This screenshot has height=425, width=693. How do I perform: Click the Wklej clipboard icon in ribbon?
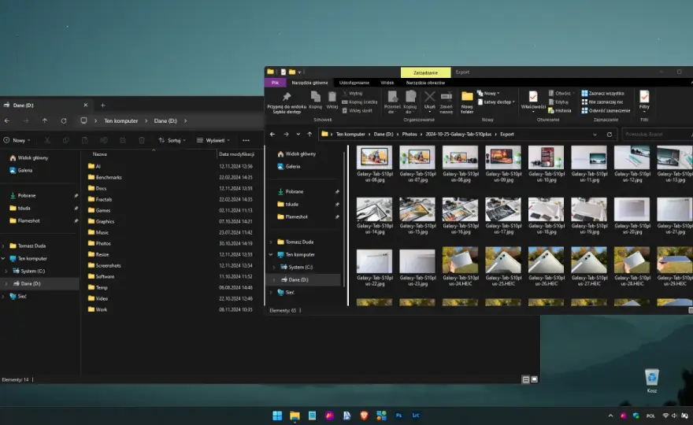(332, 97)
